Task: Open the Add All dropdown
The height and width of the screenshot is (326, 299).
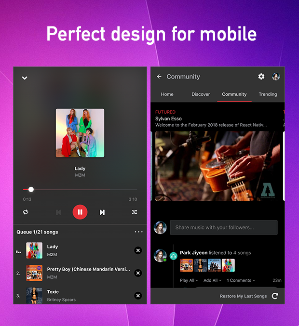Action: coord(212,280)
